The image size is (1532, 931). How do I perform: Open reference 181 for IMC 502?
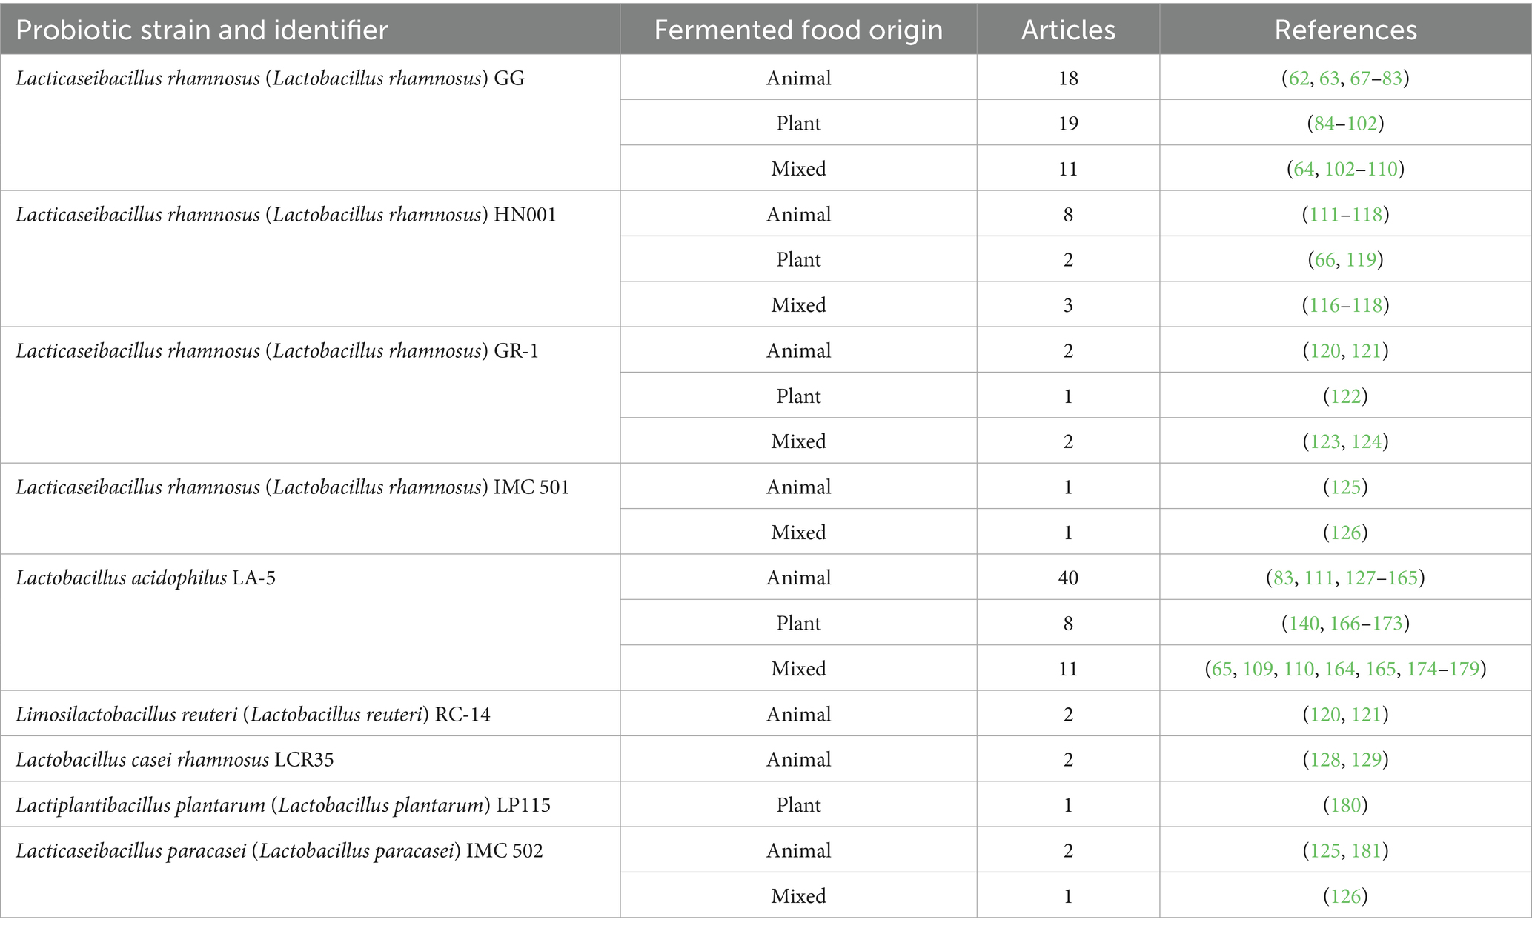[1366, 851]
